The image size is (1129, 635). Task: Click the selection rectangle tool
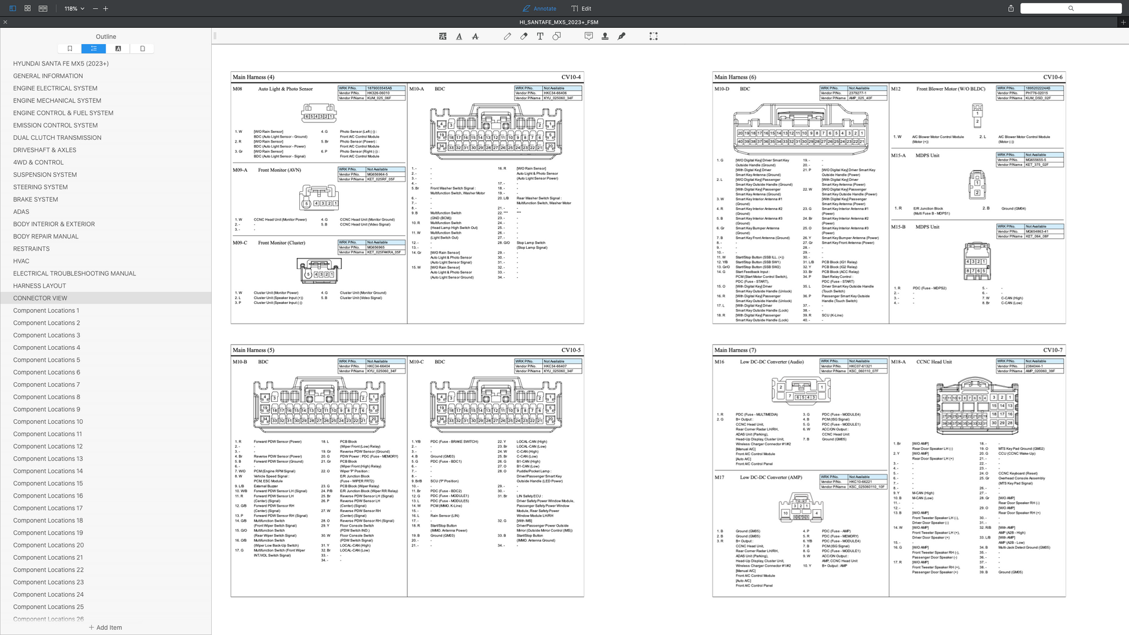[x=653, y=36]
